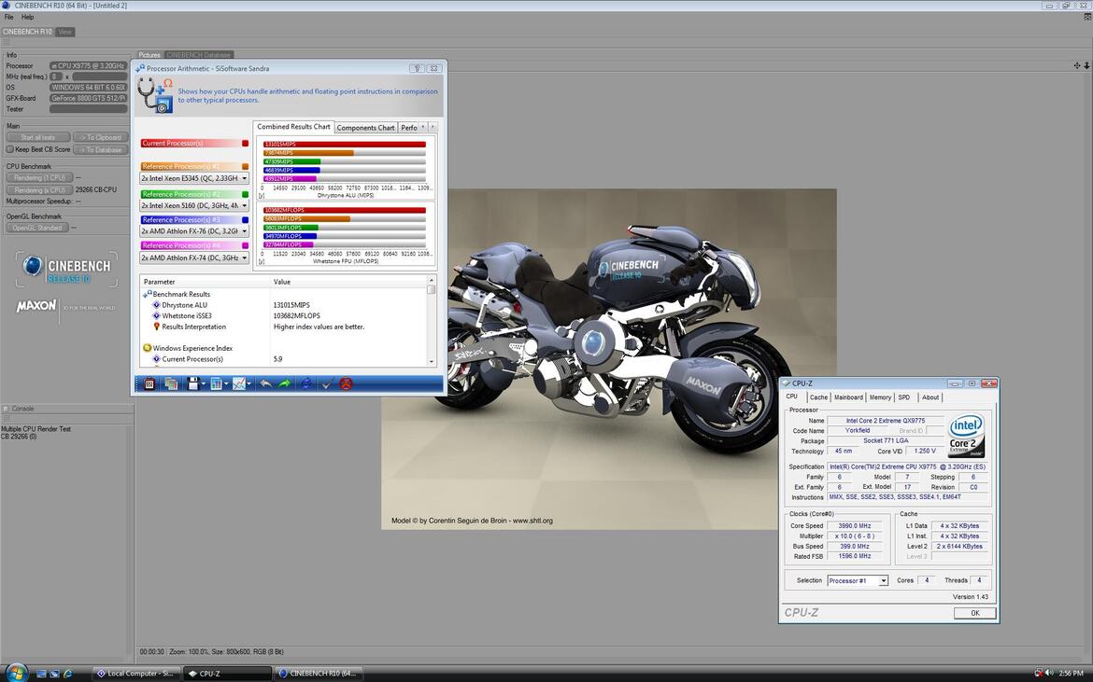Click the Rendering (x CPU) button
This screenshot has width=1093, height=682.
(x=40, y=190)
